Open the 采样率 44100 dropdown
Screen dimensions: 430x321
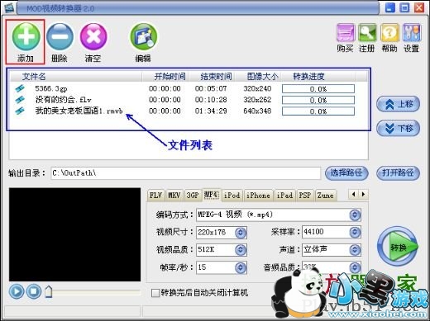(355, 233)
